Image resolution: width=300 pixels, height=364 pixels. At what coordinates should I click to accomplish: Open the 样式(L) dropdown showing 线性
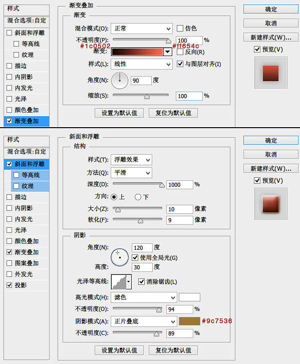pos(142,64)
